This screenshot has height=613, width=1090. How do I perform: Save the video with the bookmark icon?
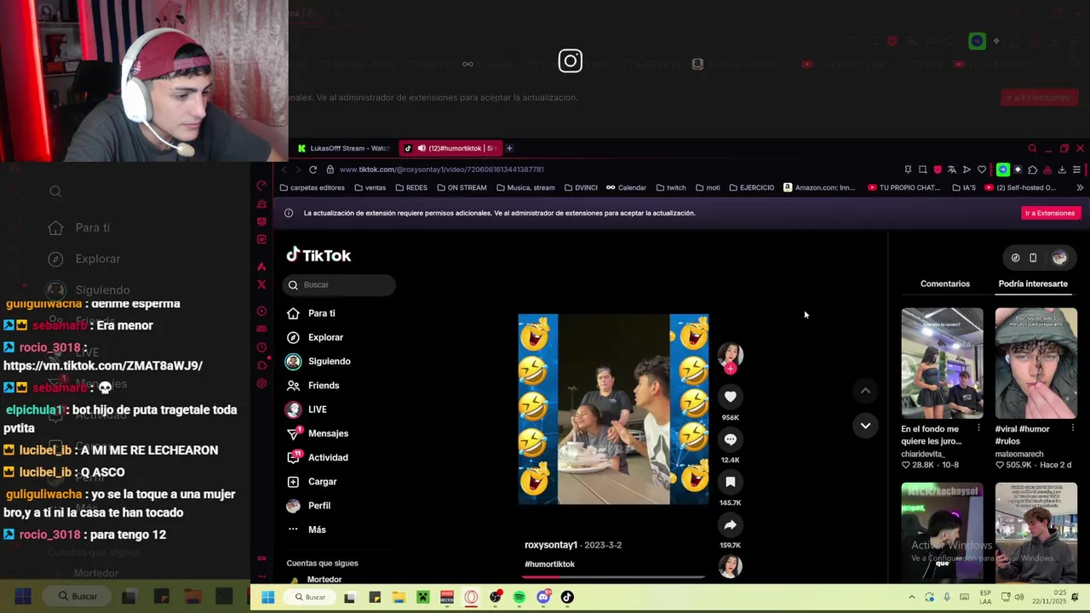[730, 482]
